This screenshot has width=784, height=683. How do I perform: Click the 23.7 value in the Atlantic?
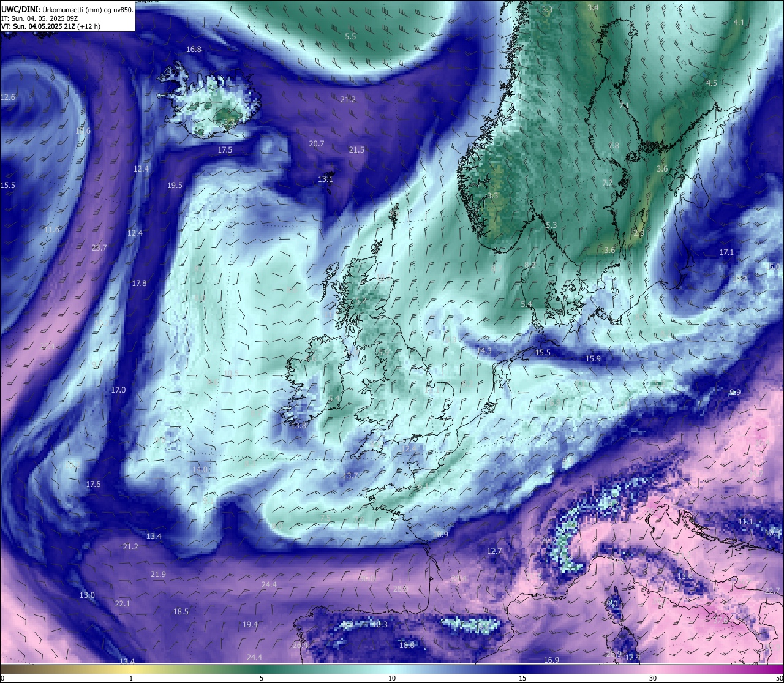tap(99, 248)
